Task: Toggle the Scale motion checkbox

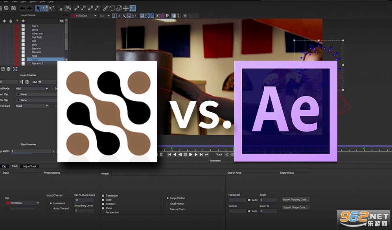Action: [103, 200]
